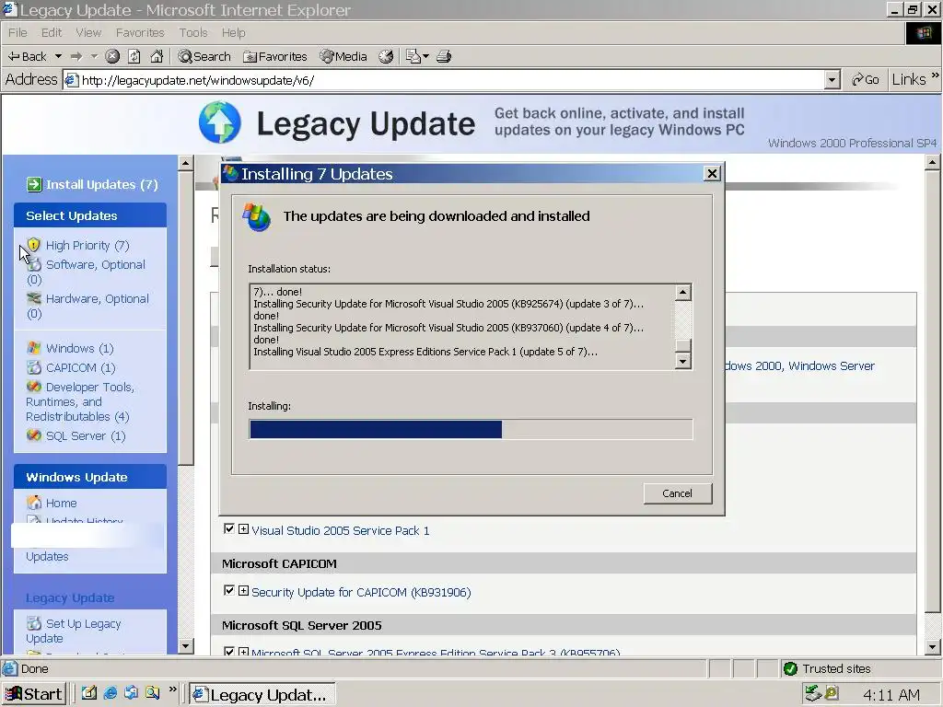Click the installation status scroll down arrow
Image resolution: width=943 pixels, height=707 pixels.
(x=682, y=361)
